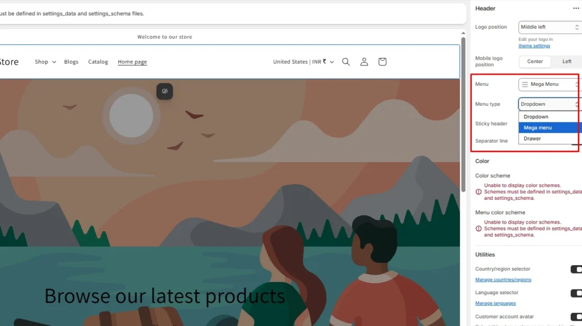Click the search magnifier icon in store header
The image size is (582, 326).
click(x=346, y=62)
